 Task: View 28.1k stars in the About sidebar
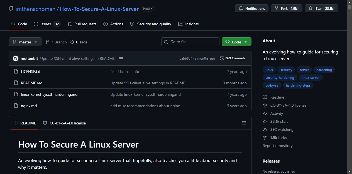coord(275,121)
